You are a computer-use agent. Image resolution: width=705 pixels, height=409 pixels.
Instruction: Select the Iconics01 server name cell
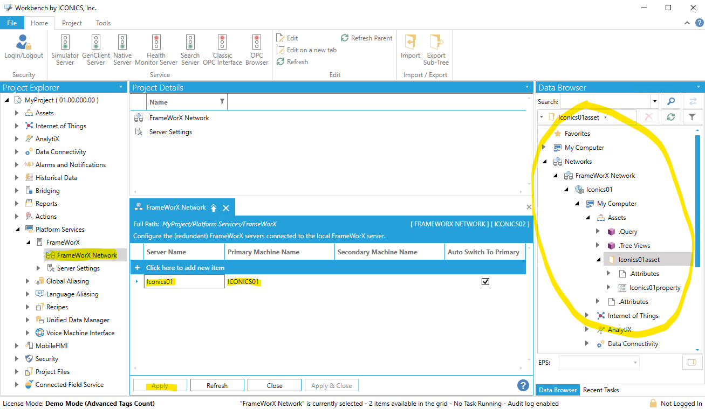pos(184,281)
